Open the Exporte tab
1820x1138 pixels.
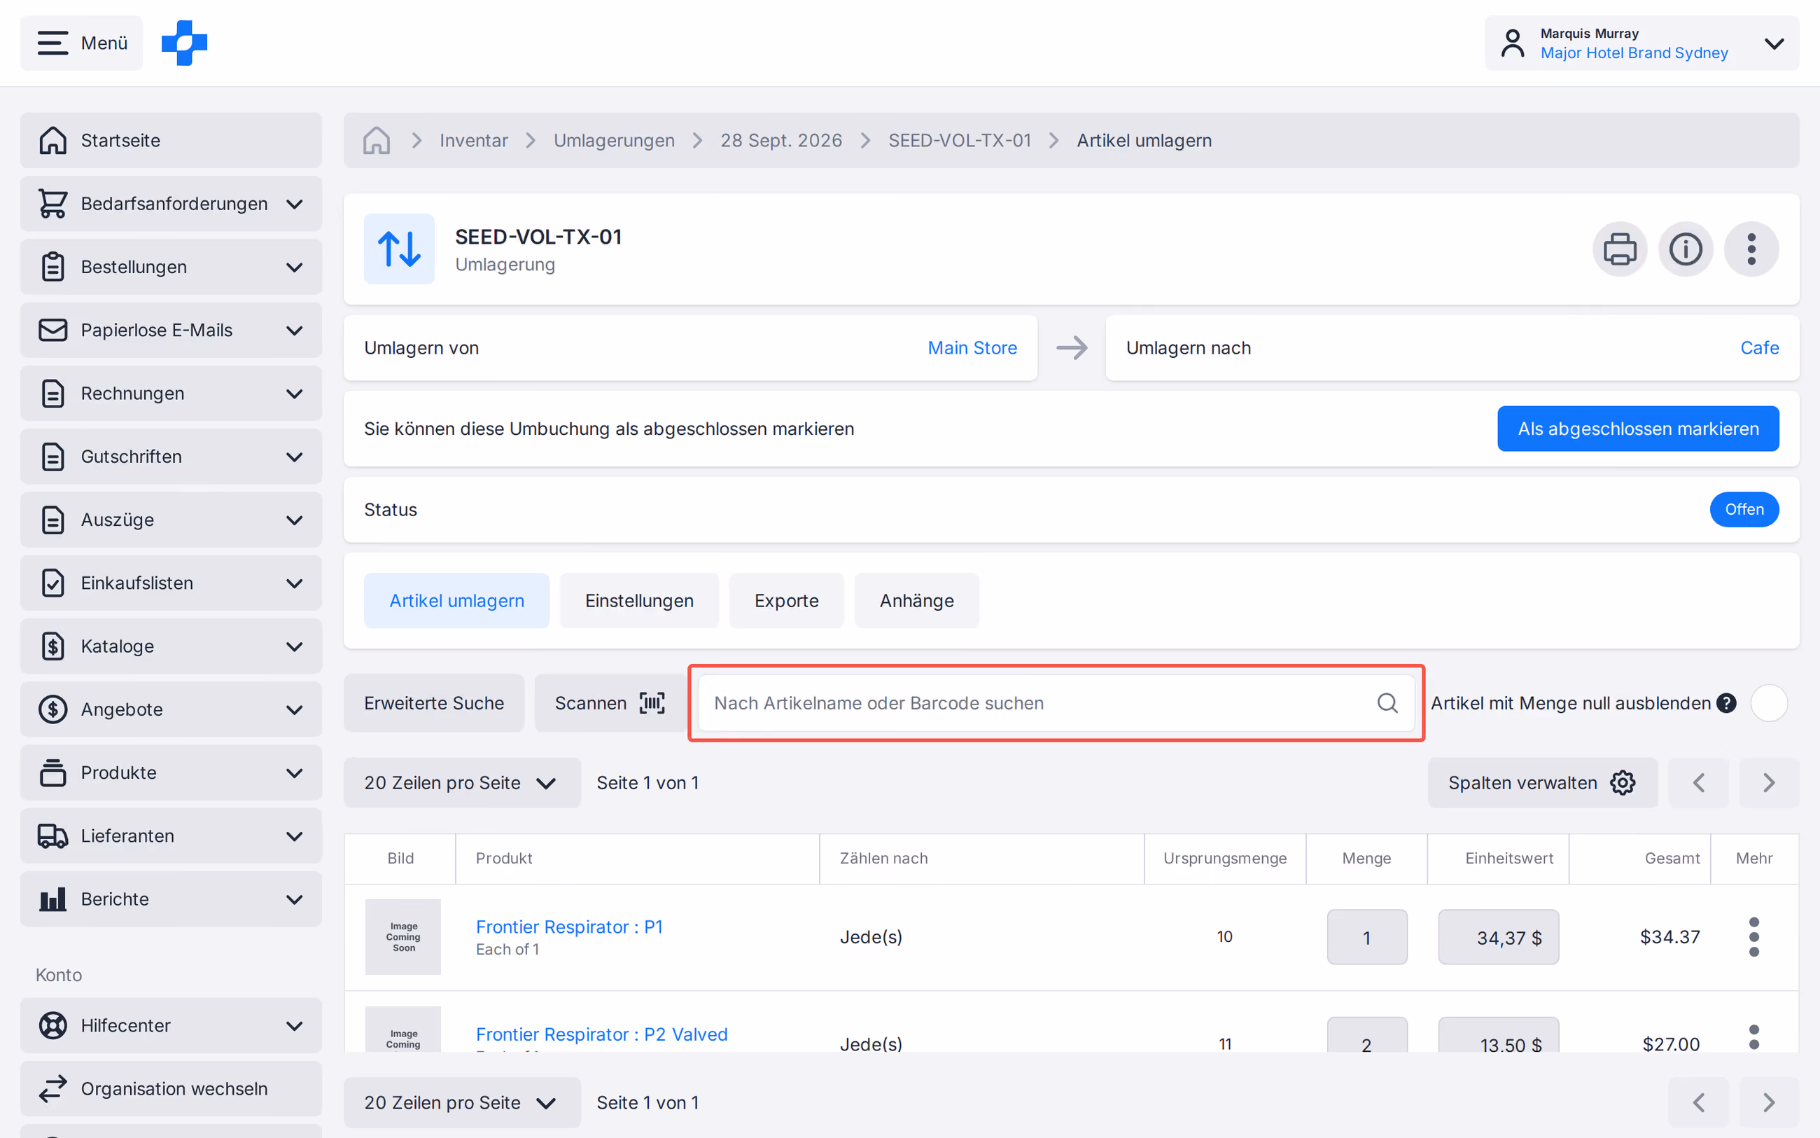tap(786, 601)
